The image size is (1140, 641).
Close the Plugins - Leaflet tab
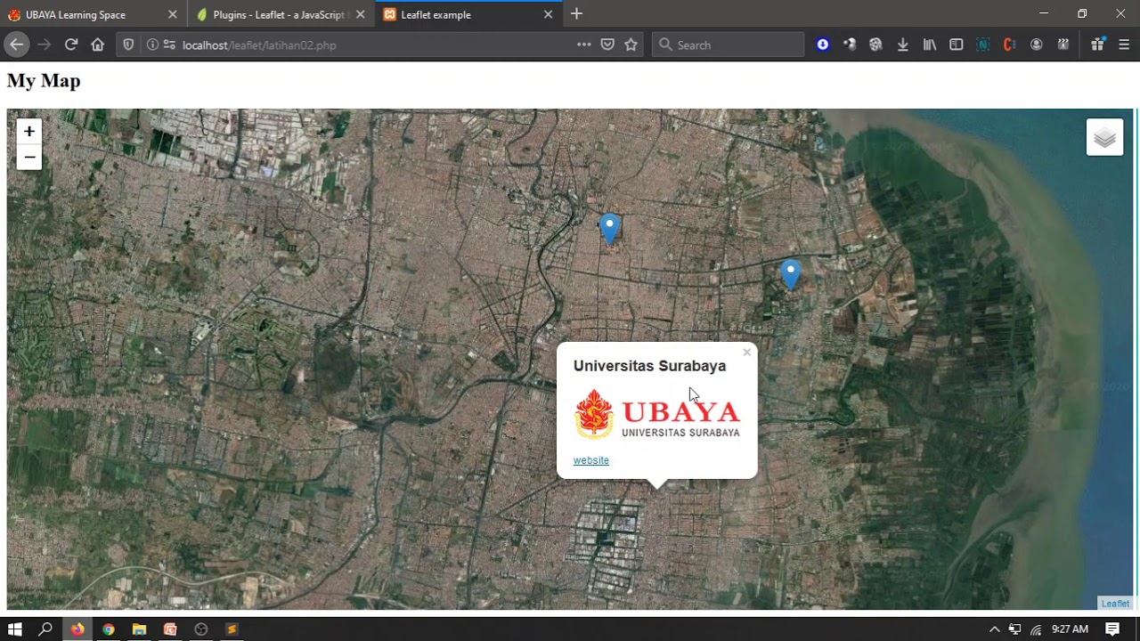360,14
